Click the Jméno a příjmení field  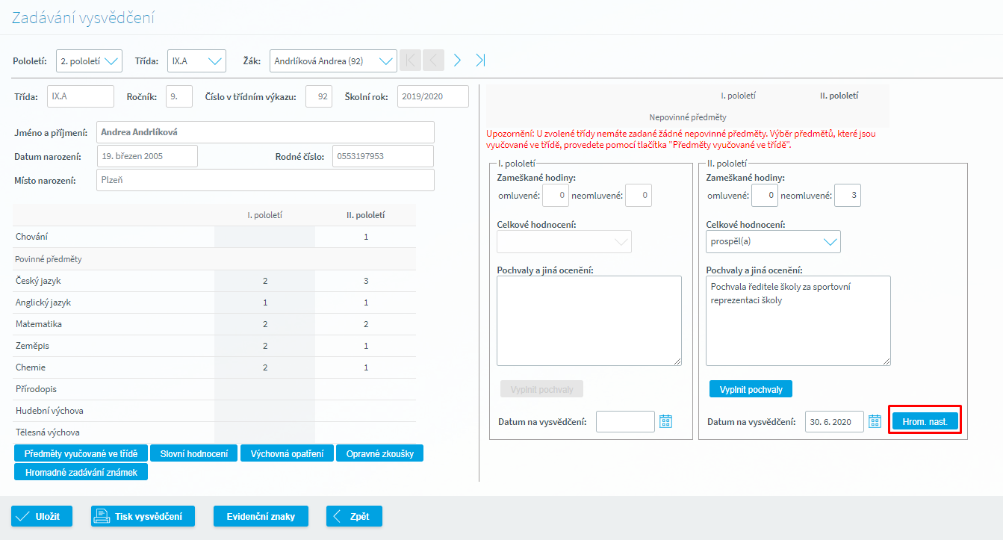265,132
